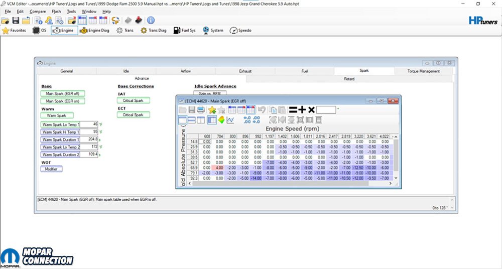Click the Favorites star icon
Screen dimensions: 502x269
[14, 31]
